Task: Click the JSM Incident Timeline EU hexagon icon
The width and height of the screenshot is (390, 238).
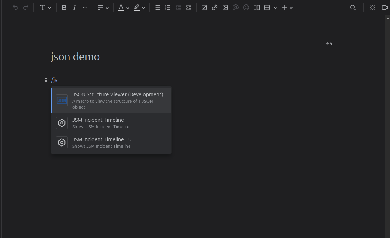Action: pyautogui.click(x=62, y=142)
